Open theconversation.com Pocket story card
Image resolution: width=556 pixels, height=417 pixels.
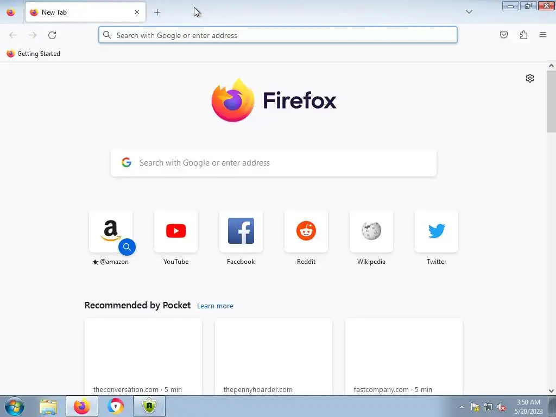click(143, 356)
